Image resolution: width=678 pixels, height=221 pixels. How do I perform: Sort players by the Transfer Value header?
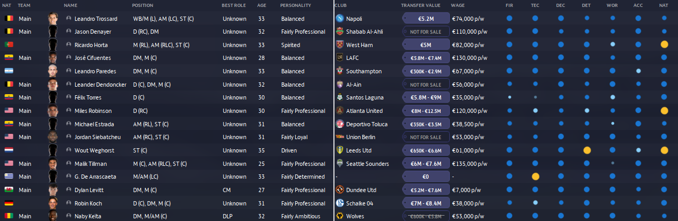[x=420, y=5]
